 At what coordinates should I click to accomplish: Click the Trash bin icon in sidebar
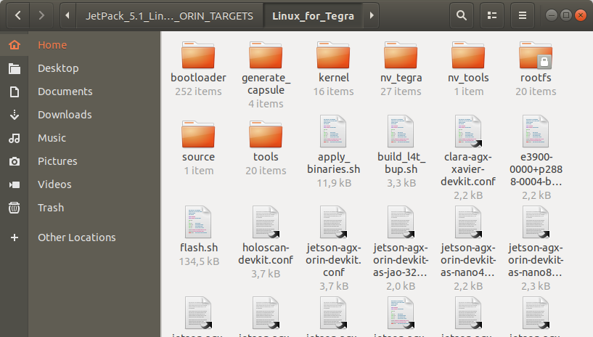[x=15, y=208]
